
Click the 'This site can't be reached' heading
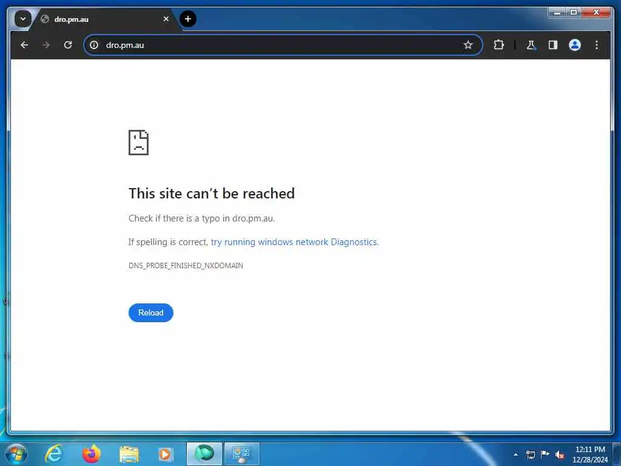point(212,194)
